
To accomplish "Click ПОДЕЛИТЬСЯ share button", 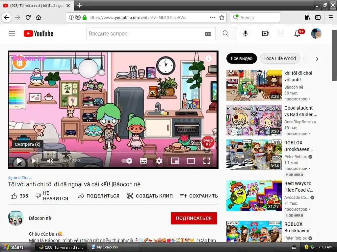I will click(99, 196).
